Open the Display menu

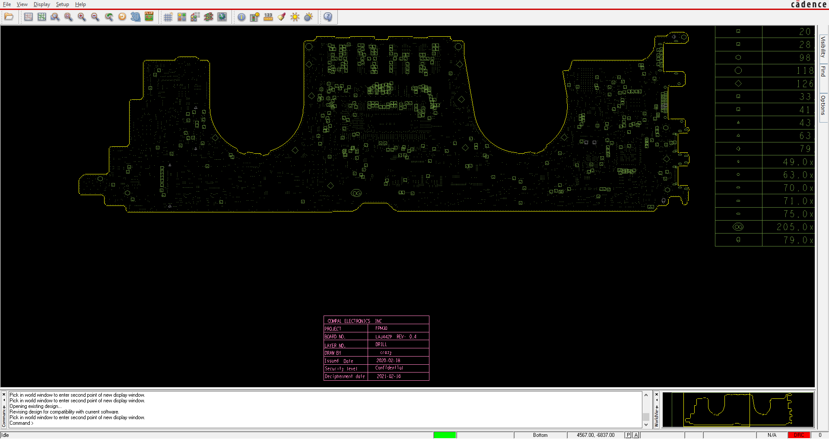coord(41,4)
